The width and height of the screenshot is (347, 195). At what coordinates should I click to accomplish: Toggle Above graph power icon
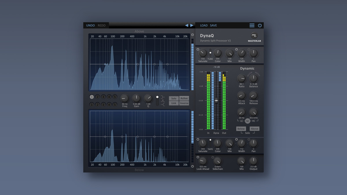click(193, 35)
